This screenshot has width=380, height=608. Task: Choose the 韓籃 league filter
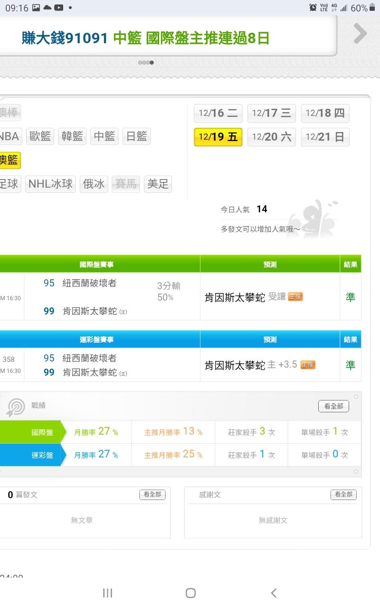point(72,137)
